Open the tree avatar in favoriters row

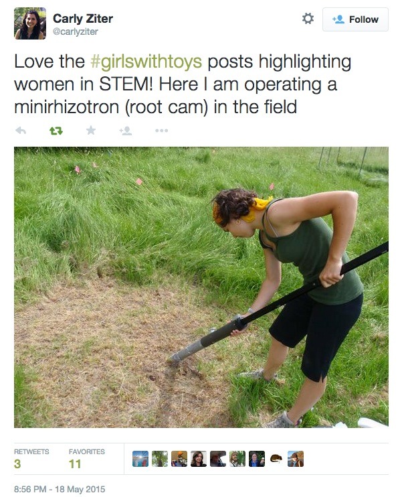tap(160, 459)
